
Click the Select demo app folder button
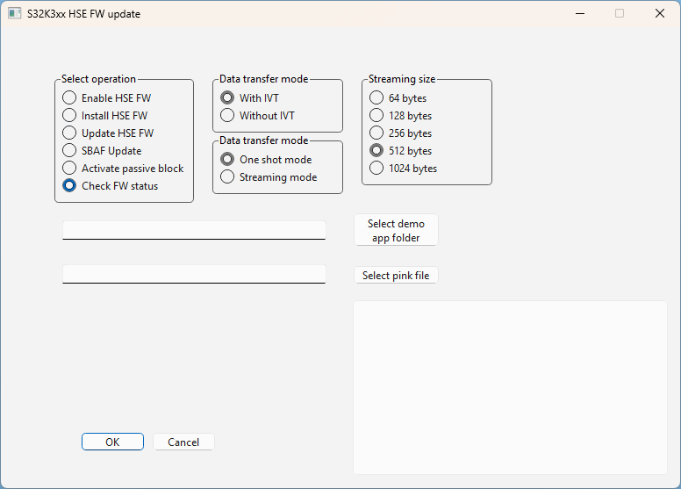395,231
